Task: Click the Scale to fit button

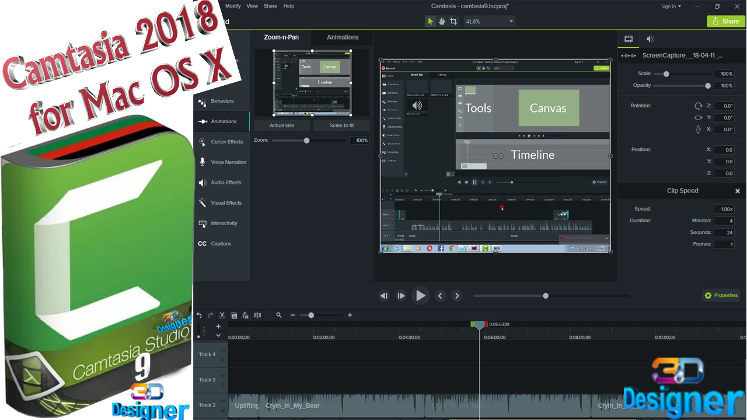Action: (341, 125)
